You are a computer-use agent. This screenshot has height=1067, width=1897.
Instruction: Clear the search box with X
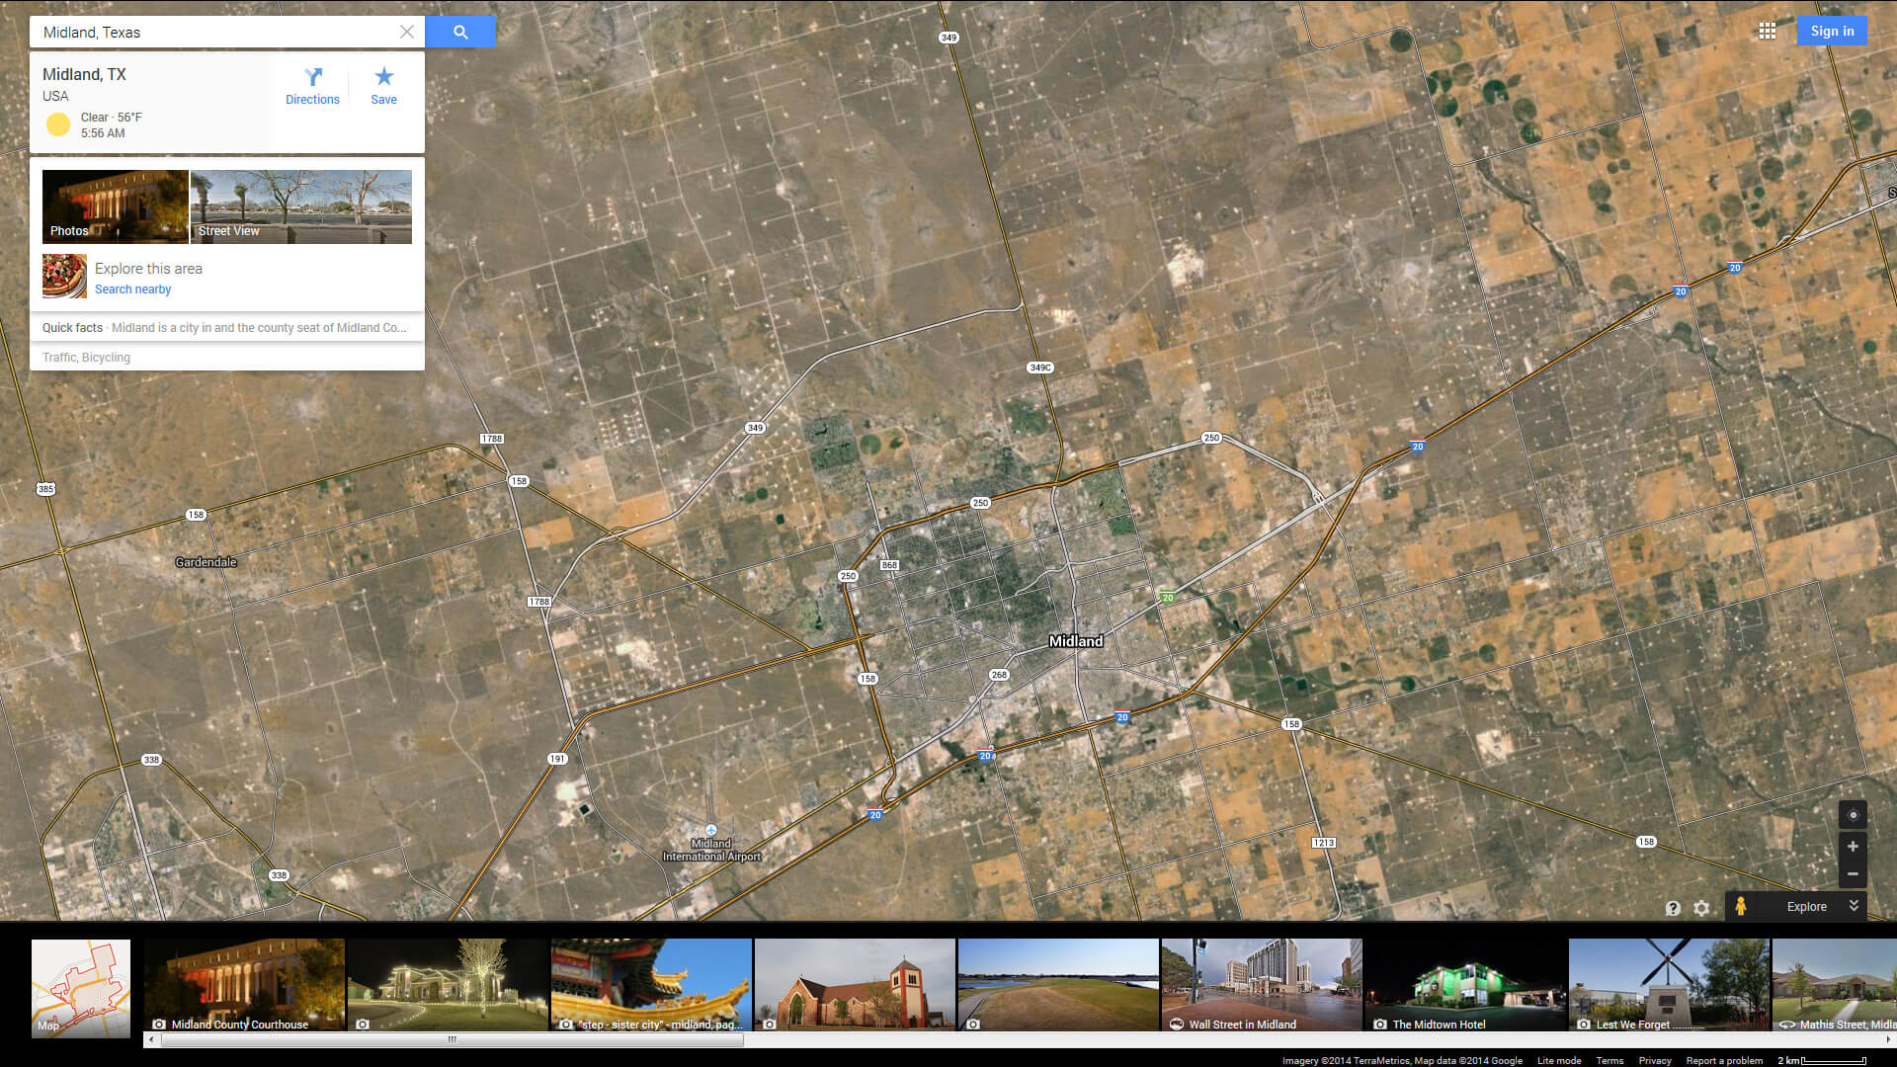click(406, 32)
